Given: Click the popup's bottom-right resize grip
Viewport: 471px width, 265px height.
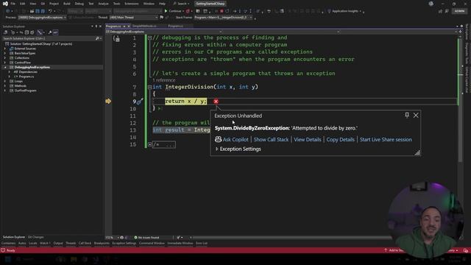Looking at the screenshot, I should coord(417,152).
